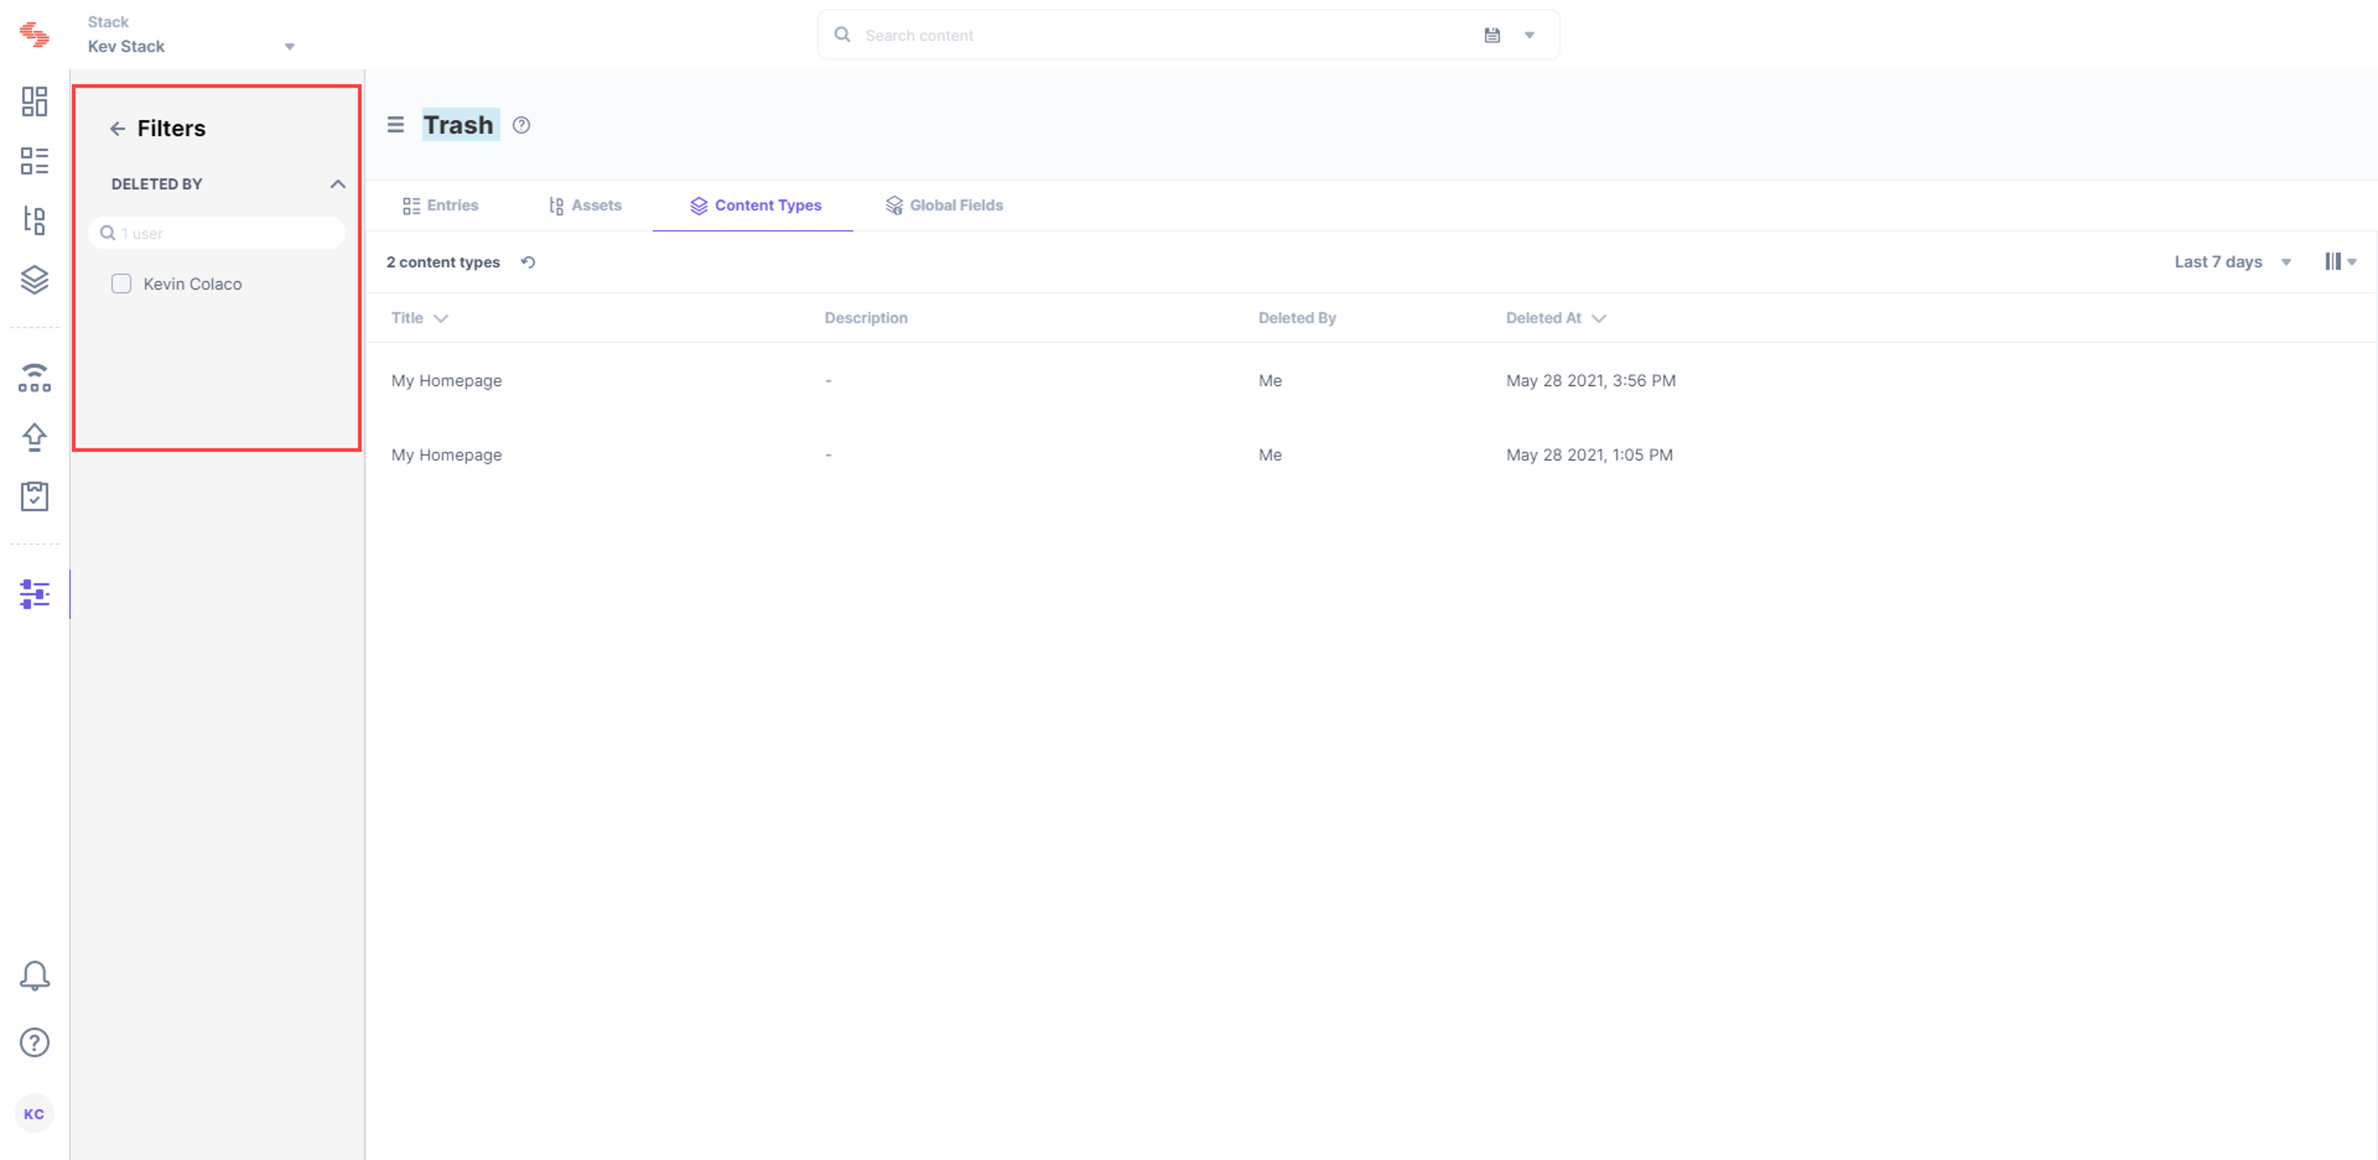Open the Last 7 days dropdown

tap(2232, 262)
